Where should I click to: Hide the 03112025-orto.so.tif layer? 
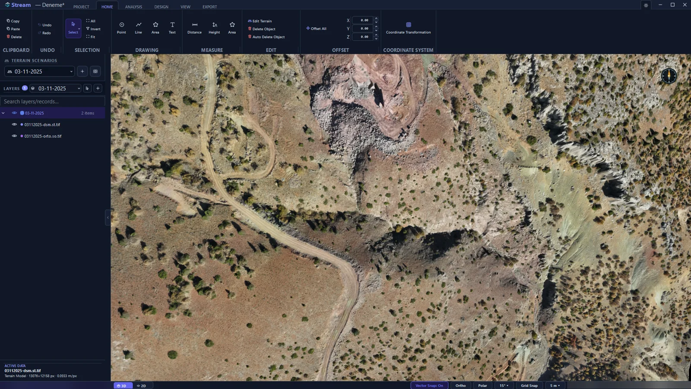pyautogui.click(x=14, y=136)
